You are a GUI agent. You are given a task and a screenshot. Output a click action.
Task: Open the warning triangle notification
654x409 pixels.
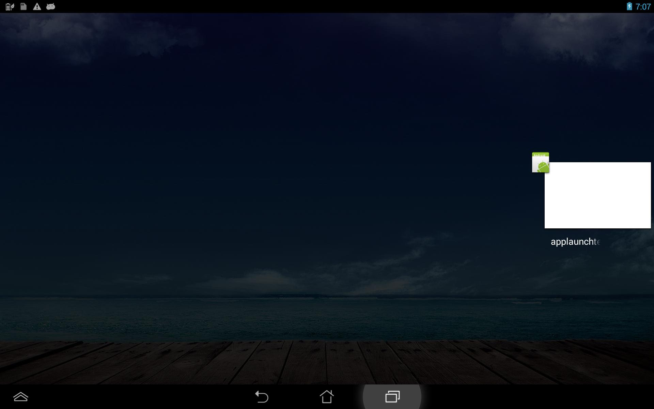click(37, 6)
